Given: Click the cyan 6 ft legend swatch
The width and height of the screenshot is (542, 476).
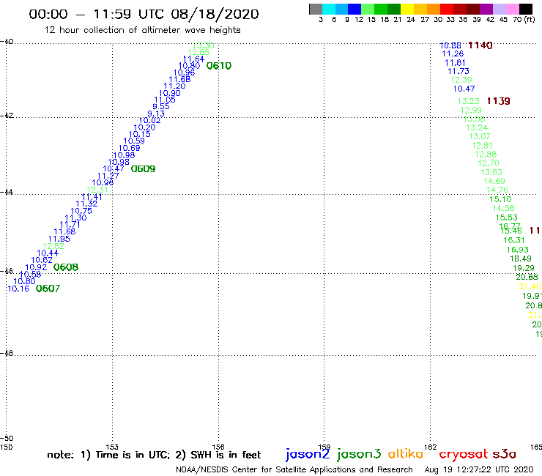Looking at the screenshot, I should (x=328, y=9).
